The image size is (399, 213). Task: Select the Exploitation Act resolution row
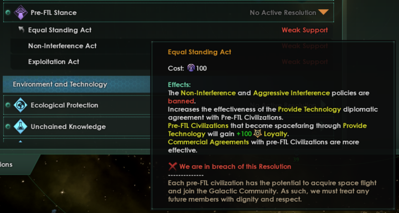(54, 62)
